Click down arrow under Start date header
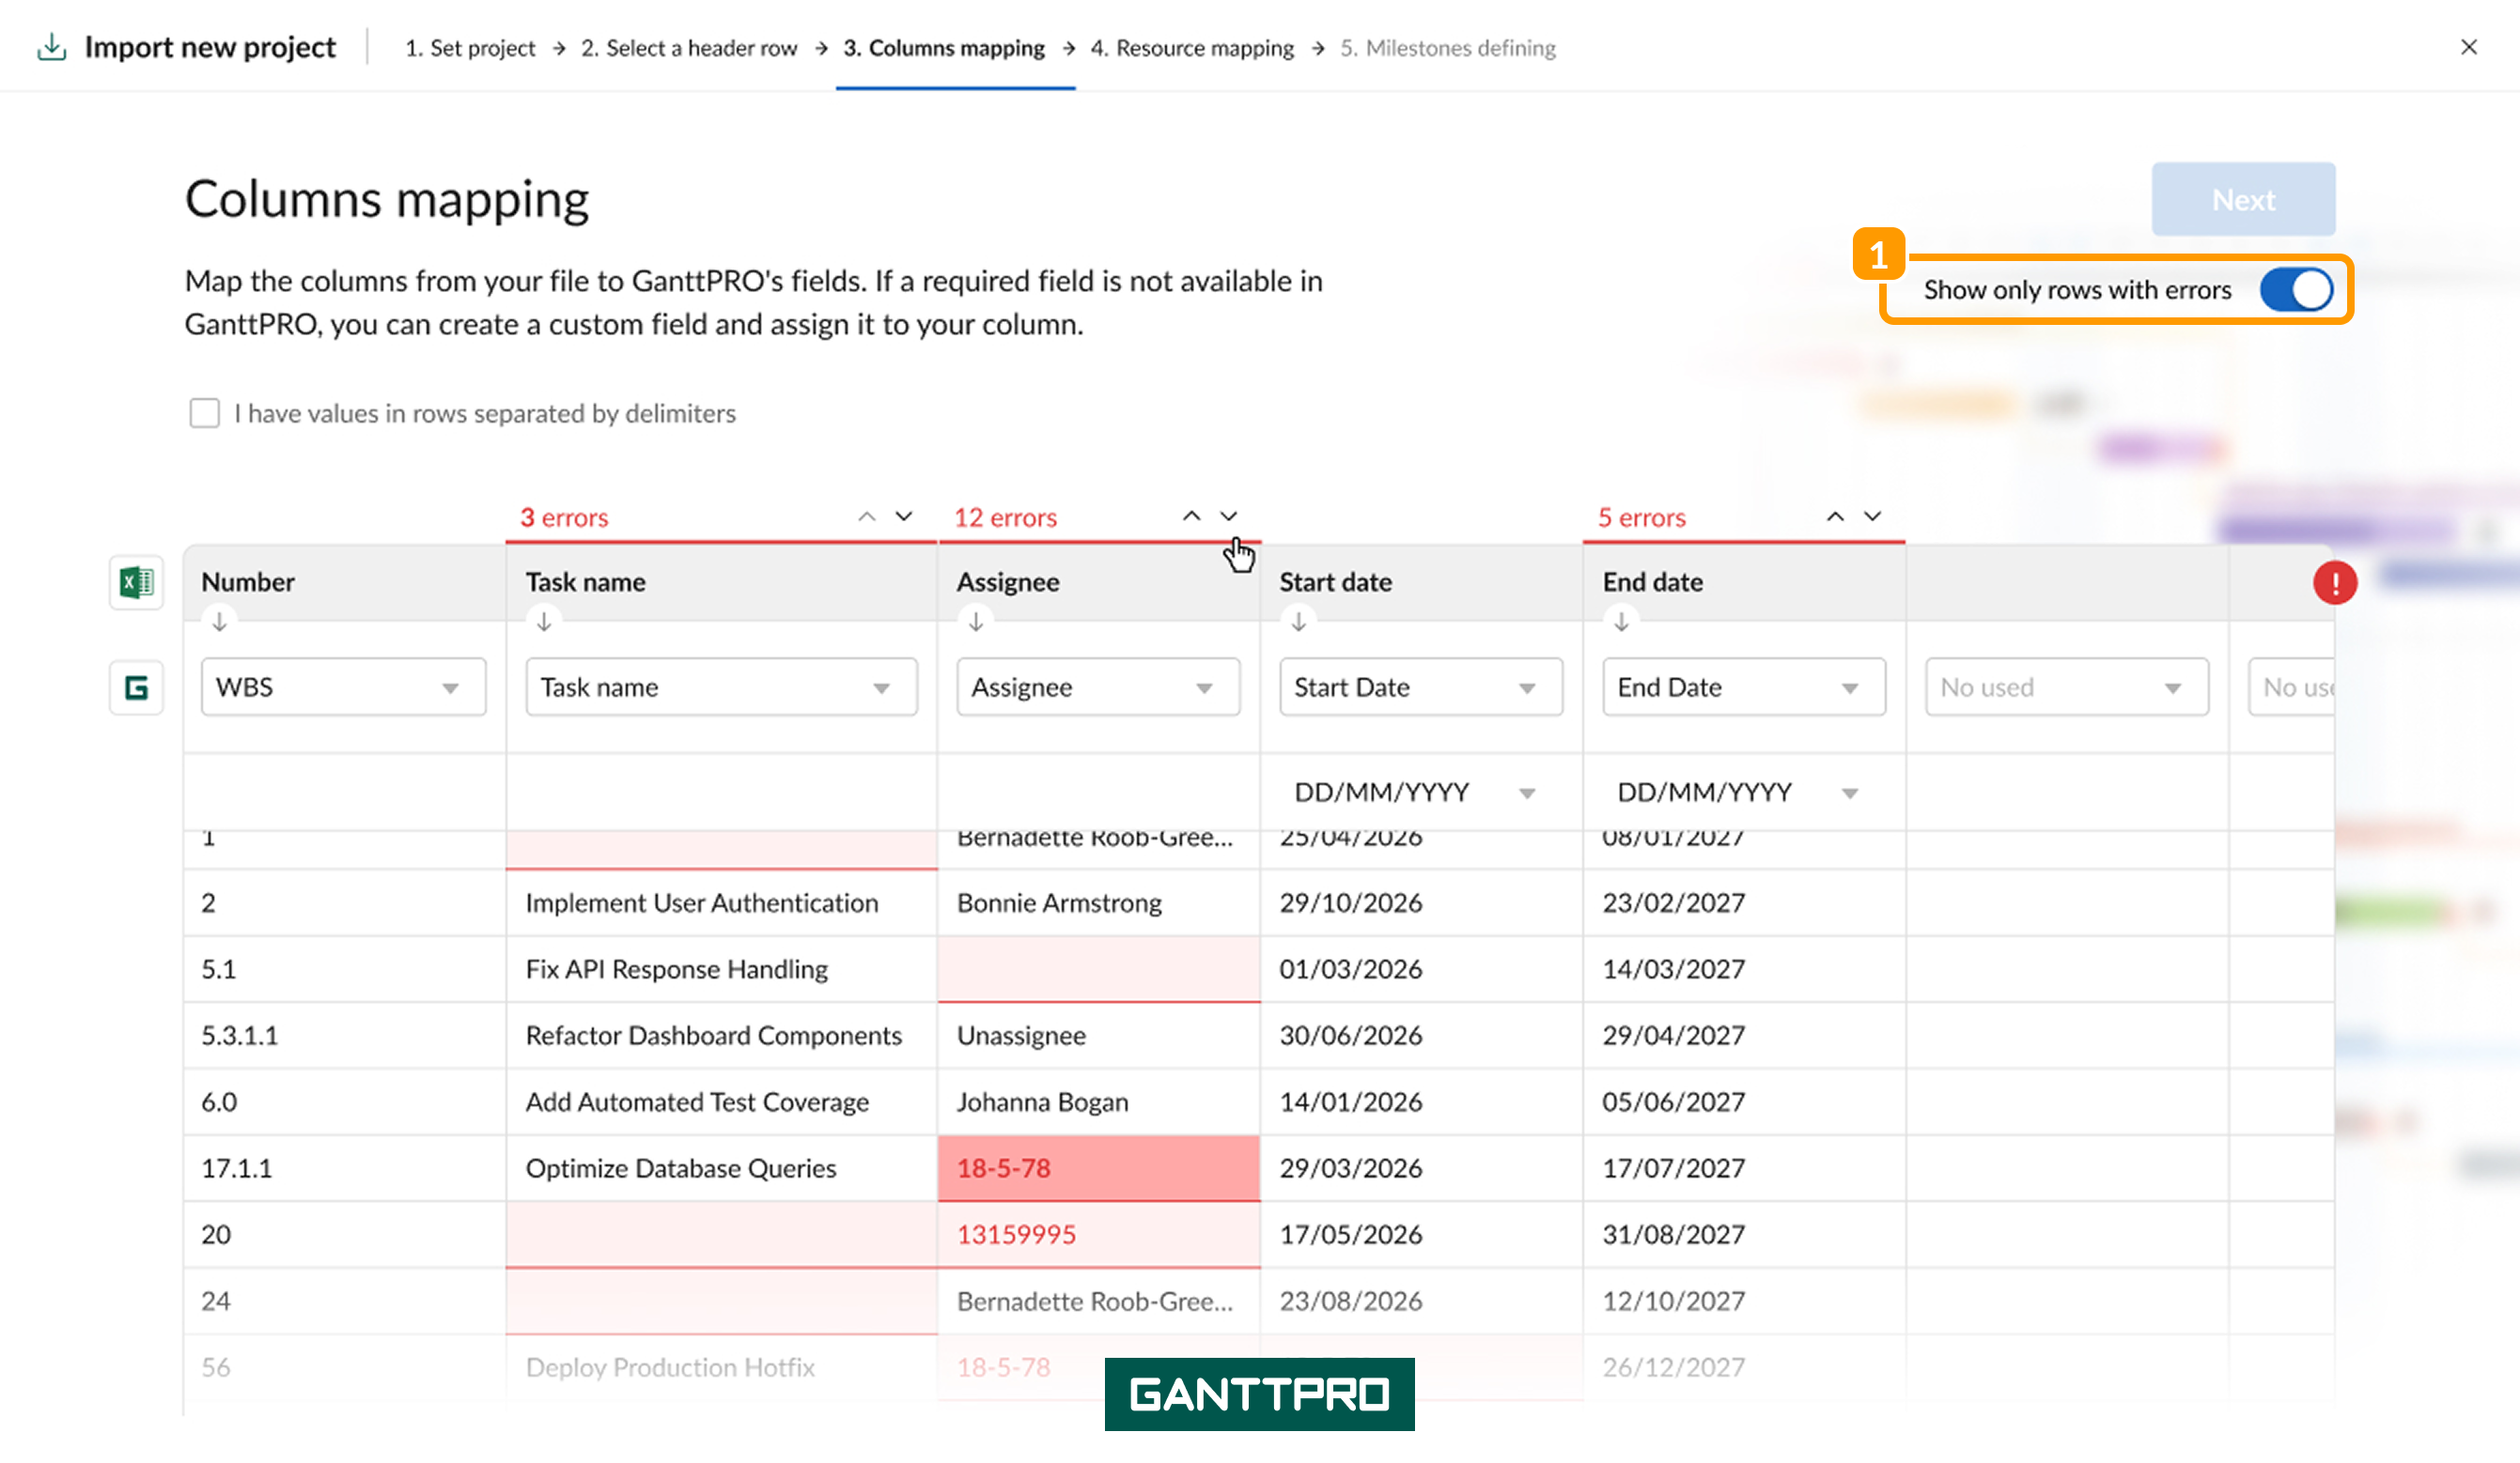This screenshot has width=2520, height=1463. (1298, 622)
